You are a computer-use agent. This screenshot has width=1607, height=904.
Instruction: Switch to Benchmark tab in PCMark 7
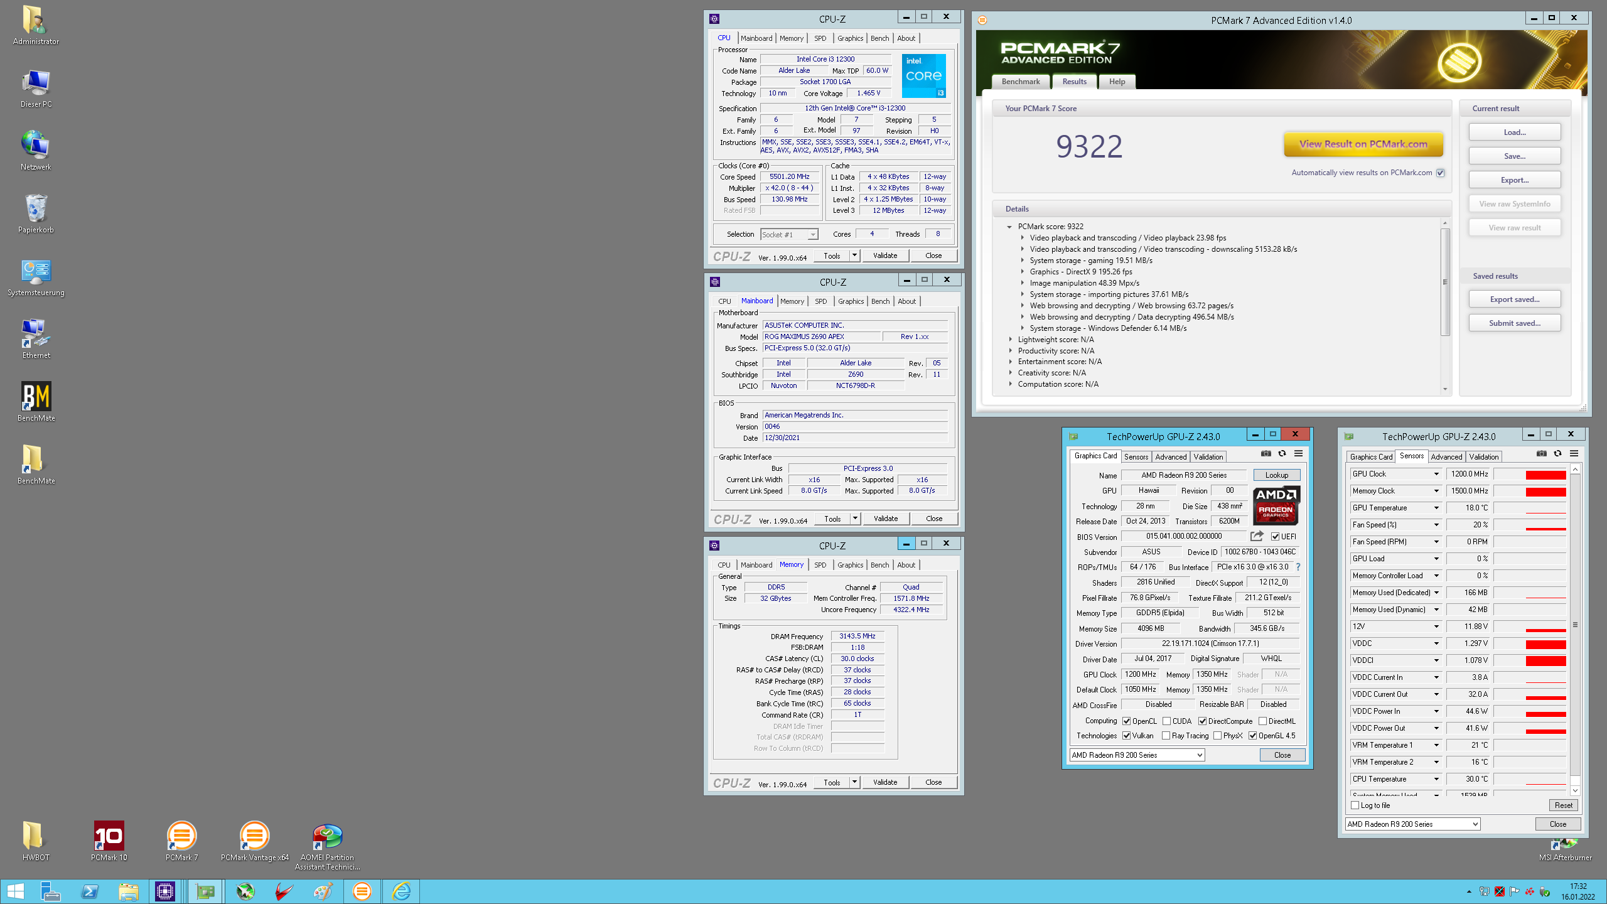(x=1021, y=82)
